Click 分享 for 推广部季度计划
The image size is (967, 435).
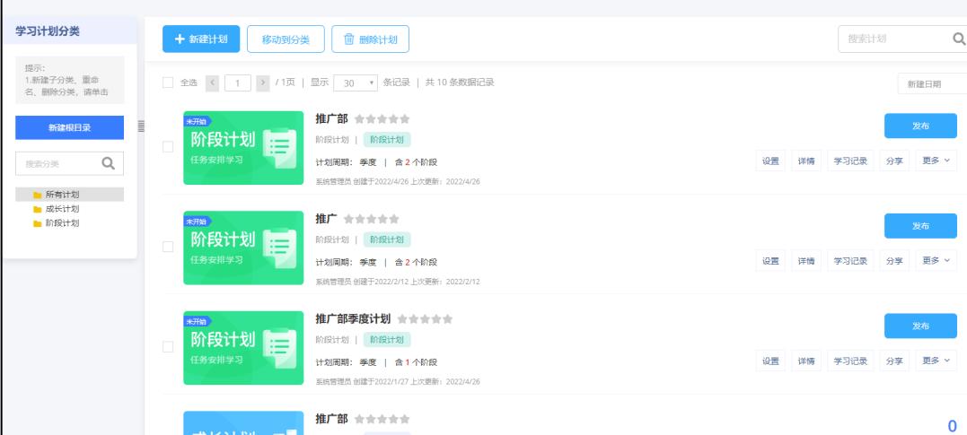tap(894, 361)
